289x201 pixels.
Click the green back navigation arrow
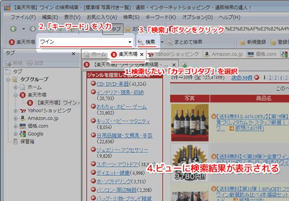coord(13,29)
